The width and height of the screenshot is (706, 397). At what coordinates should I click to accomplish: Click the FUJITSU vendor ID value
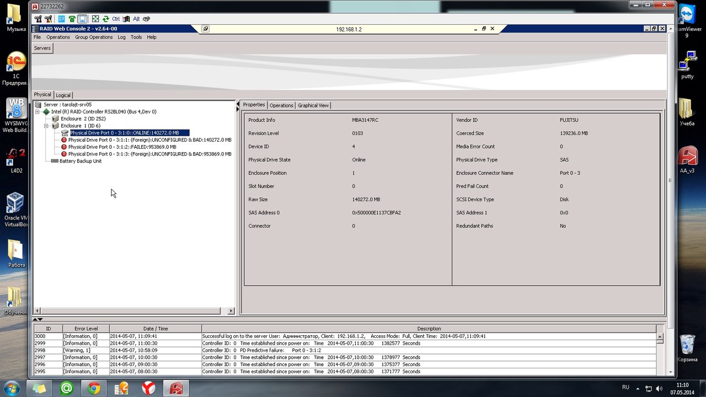pos(570,120)
